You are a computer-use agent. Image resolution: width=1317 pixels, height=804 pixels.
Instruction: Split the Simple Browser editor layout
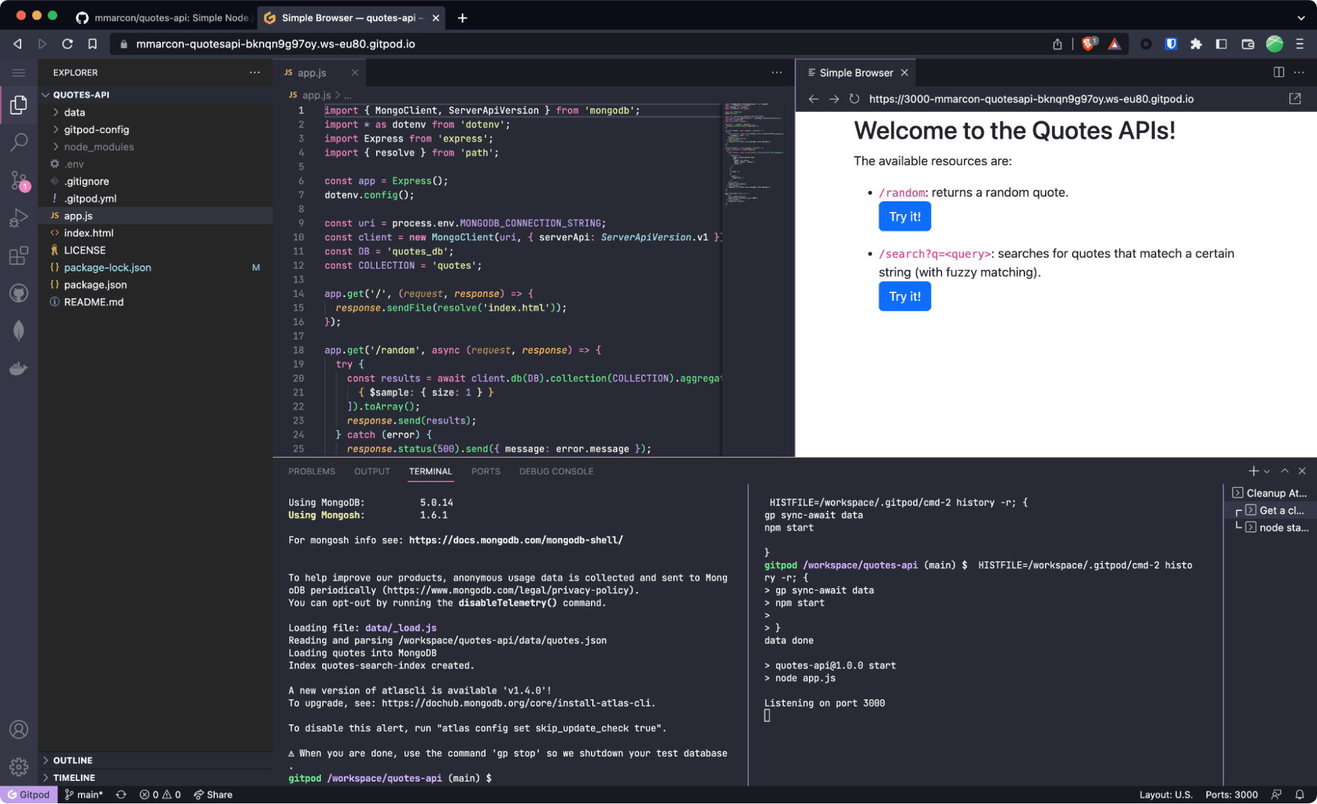pyautogui.click(x=1278, y=72)
